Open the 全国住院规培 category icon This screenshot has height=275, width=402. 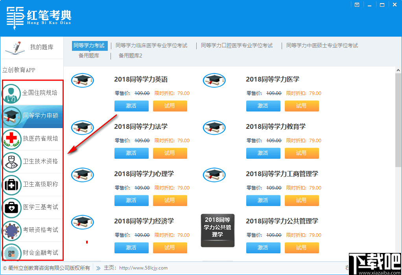11,93
